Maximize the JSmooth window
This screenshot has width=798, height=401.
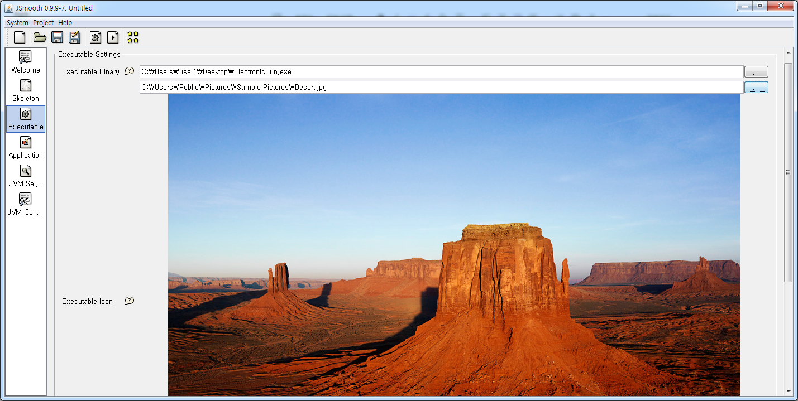760,6
